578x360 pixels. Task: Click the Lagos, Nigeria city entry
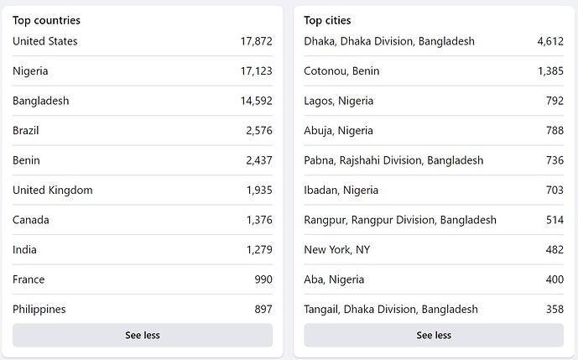pyautogui.click(x=434, y=101)
